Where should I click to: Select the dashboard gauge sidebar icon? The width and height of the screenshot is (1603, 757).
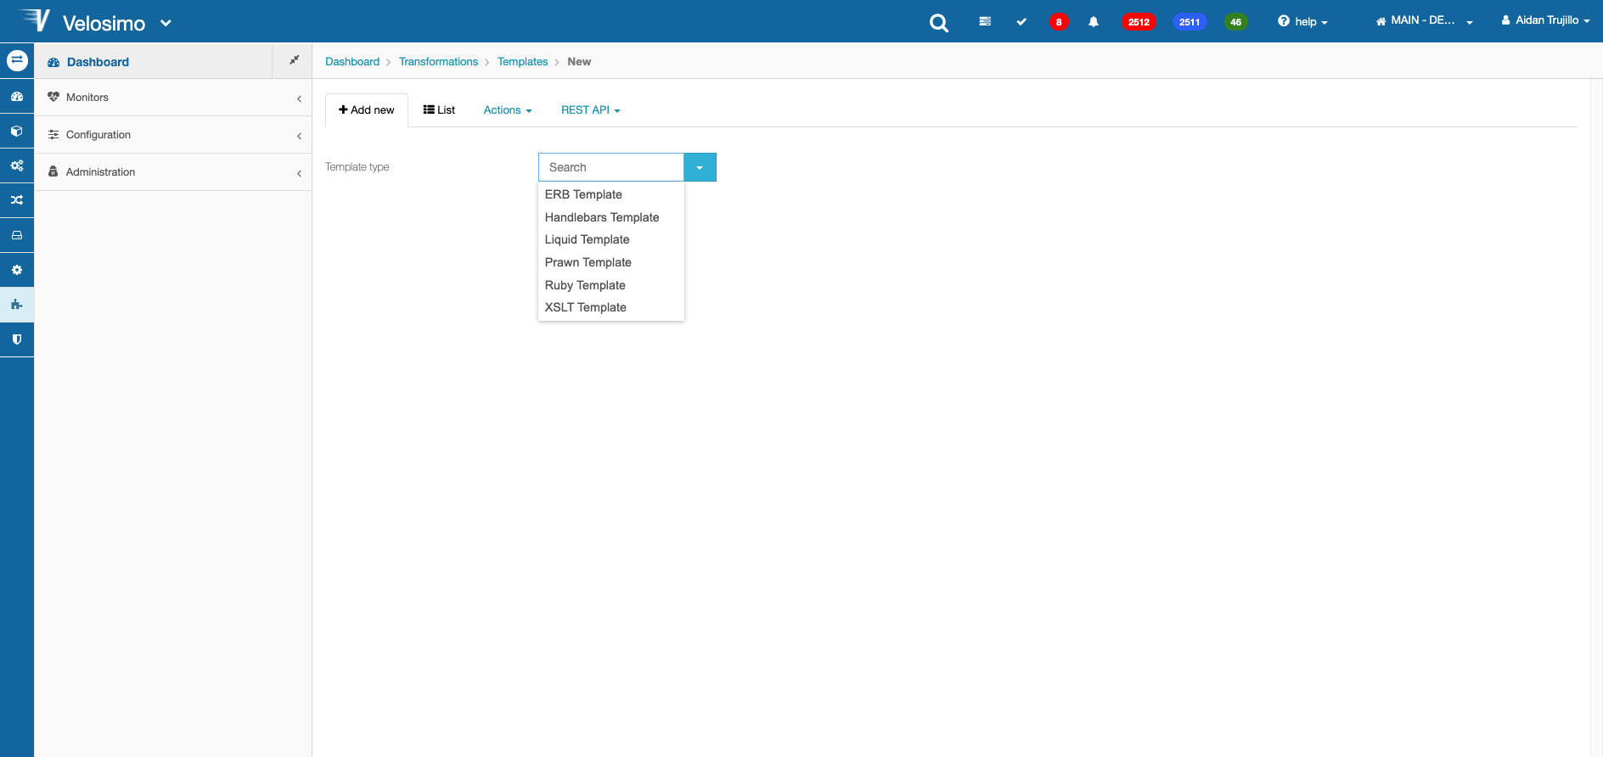click(x=17, y=97)
